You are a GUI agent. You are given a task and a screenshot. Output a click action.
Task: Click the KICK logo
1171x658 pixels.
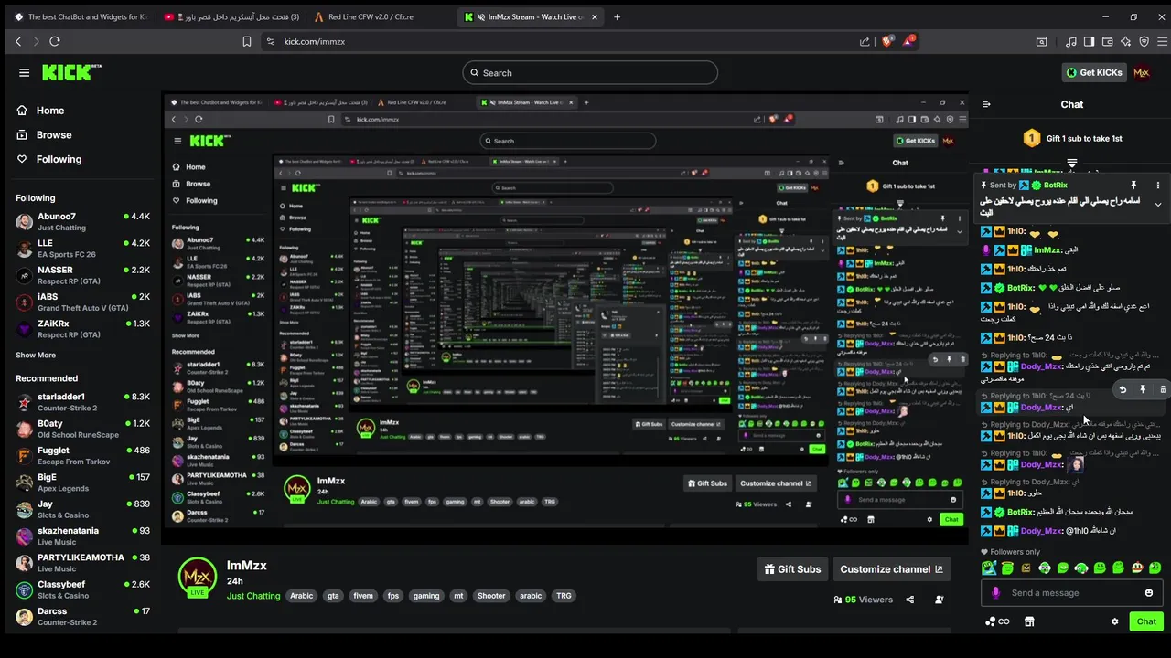pyautogui.click(x=71, y=72)
